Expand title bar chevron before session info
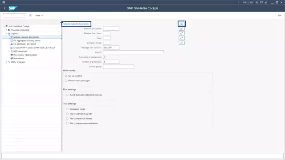The width and height of the screenshot is (285, 160). click(239, 2)
